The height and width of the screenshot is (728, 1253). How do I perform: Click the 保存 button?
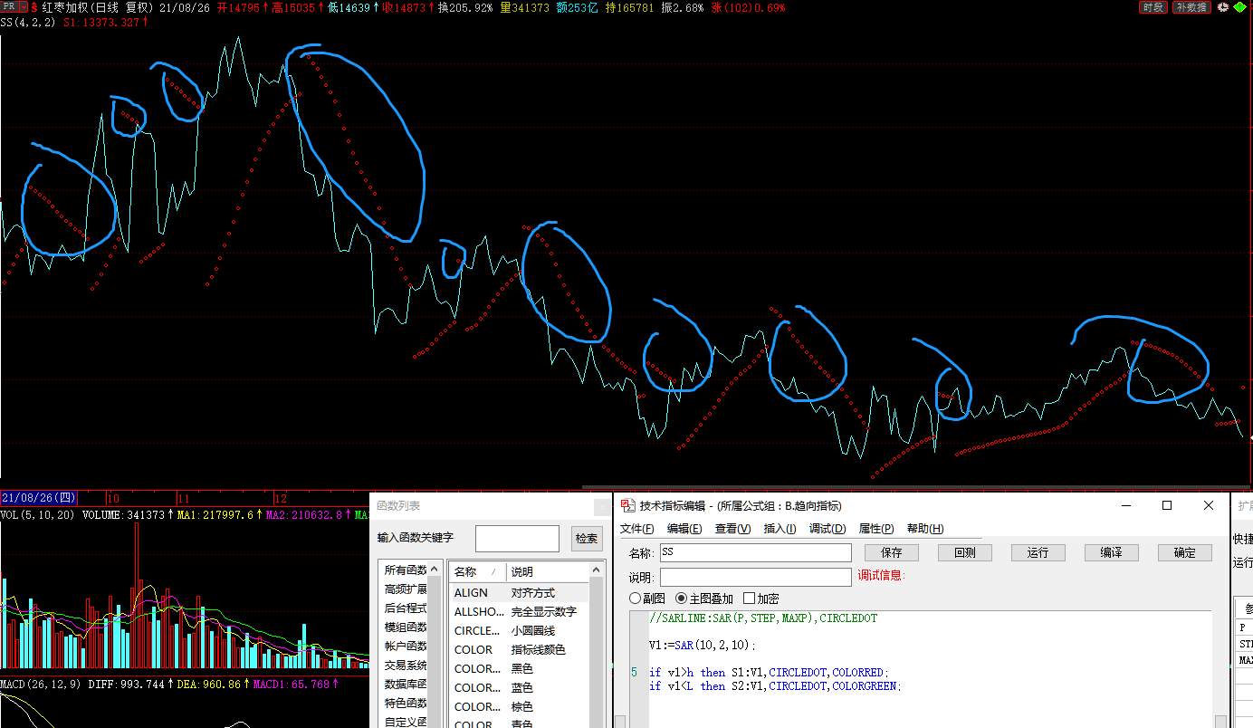click(x=892, y=552)
